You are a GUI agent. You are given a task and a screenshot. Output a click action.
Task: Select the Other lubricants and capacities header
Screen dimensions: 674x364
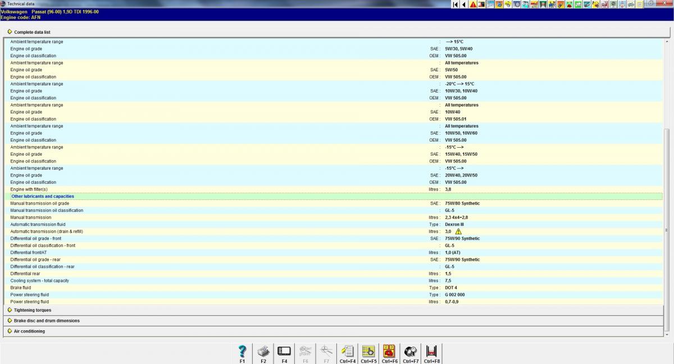[x=333, y=197]
